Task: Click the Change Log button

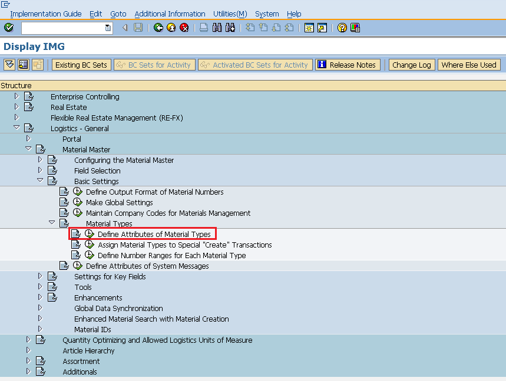Action: [411, 65]
